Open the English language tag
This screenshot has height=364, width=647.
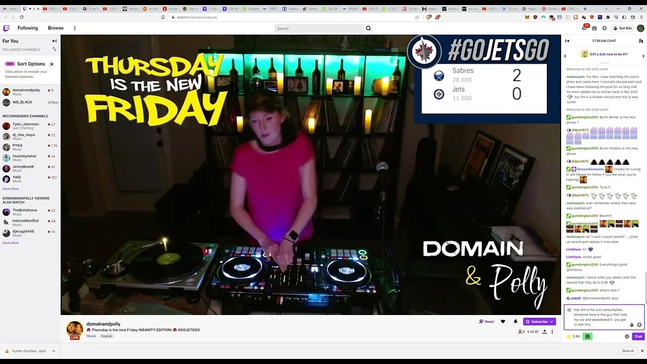pyautogui.click(x=106, y=336)
